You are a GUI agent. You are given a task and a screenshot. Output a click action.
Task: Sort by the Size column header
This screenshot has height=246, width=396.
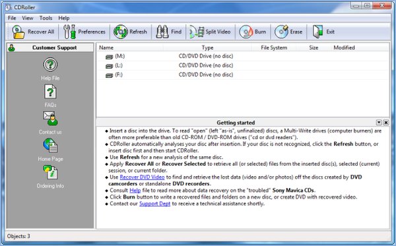click(x=313, y=47)
